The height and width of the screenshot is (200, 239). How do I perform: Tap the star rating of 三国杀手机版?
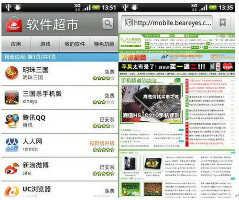click(104, 102)
